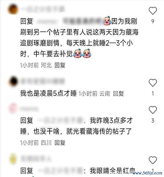
Task: Reply to the Sichuan comment
Action: coord(60,143)
